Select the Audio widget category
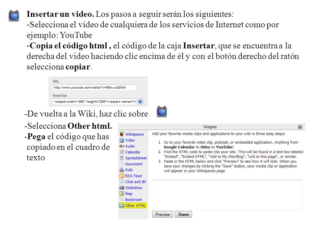316x237 pixels. coord(130,146)
